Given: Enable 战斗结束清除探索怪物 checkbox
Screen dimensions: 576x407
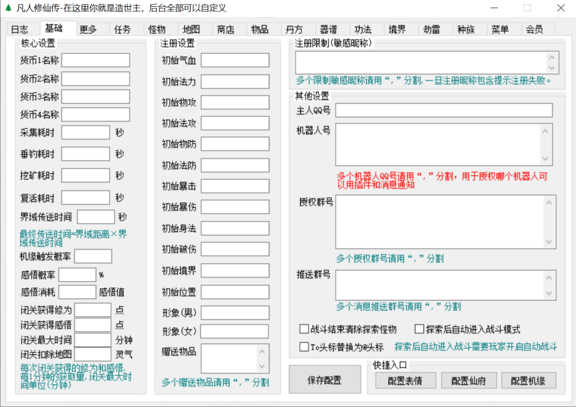Looking at the screenshot, I should (304, 329).
